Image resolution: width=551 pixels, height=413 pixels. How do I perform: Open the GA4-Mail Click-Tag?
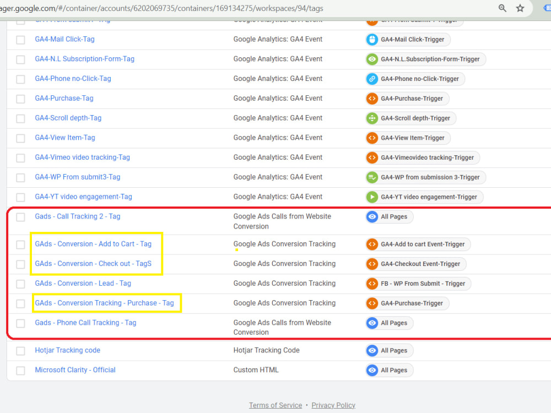(64, 39)
